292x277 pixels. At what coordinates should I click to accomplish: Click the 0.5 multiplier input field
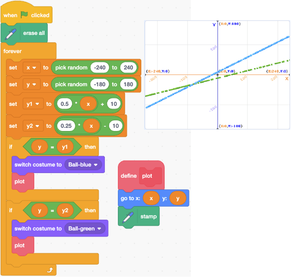65,104
